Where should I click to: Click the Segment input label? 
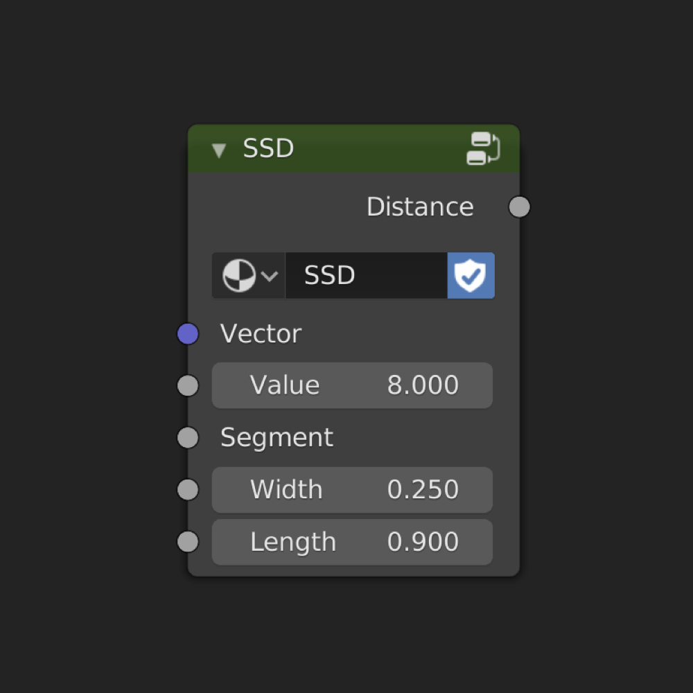click(277, 438)
